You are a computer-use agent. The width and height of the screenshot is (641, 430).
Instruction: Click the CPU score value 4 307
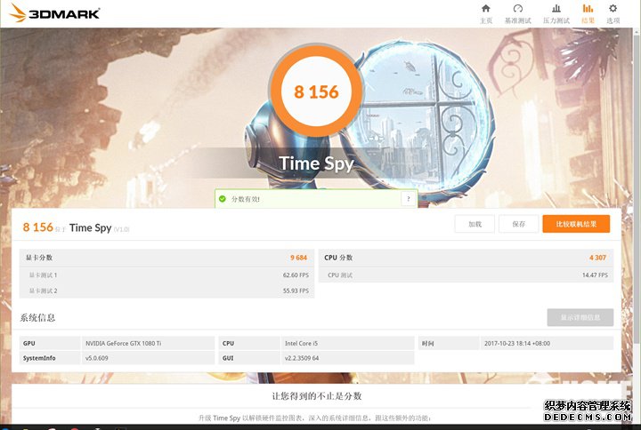[x=597, y=258]
